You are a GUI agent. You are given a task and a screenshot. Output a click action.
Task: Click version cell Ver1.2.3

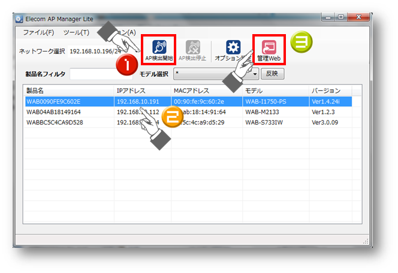[x=323, y=112]
